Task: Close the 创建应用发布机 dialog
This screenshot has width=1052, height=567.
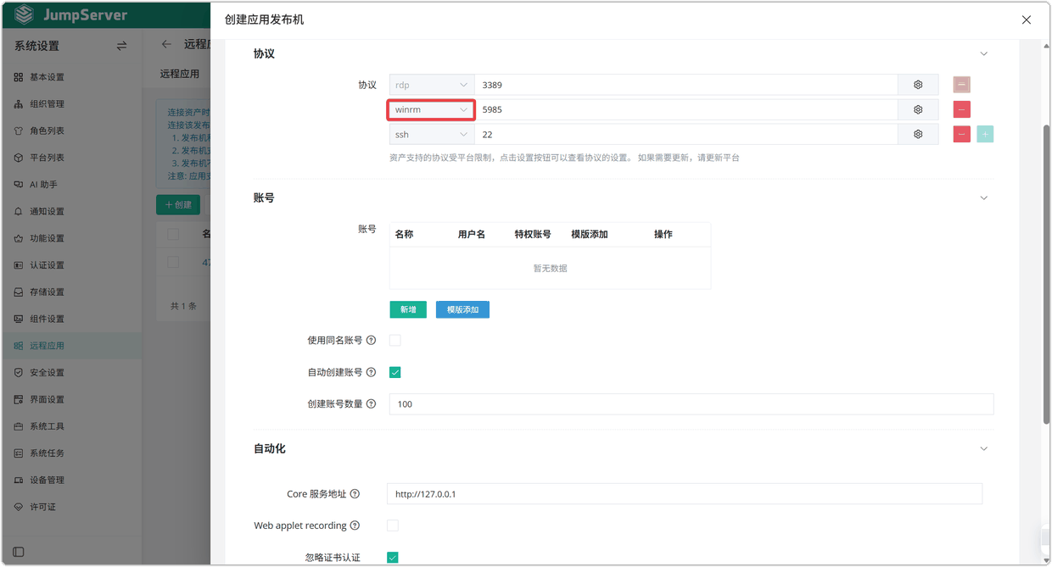Action: [1027, 19]
